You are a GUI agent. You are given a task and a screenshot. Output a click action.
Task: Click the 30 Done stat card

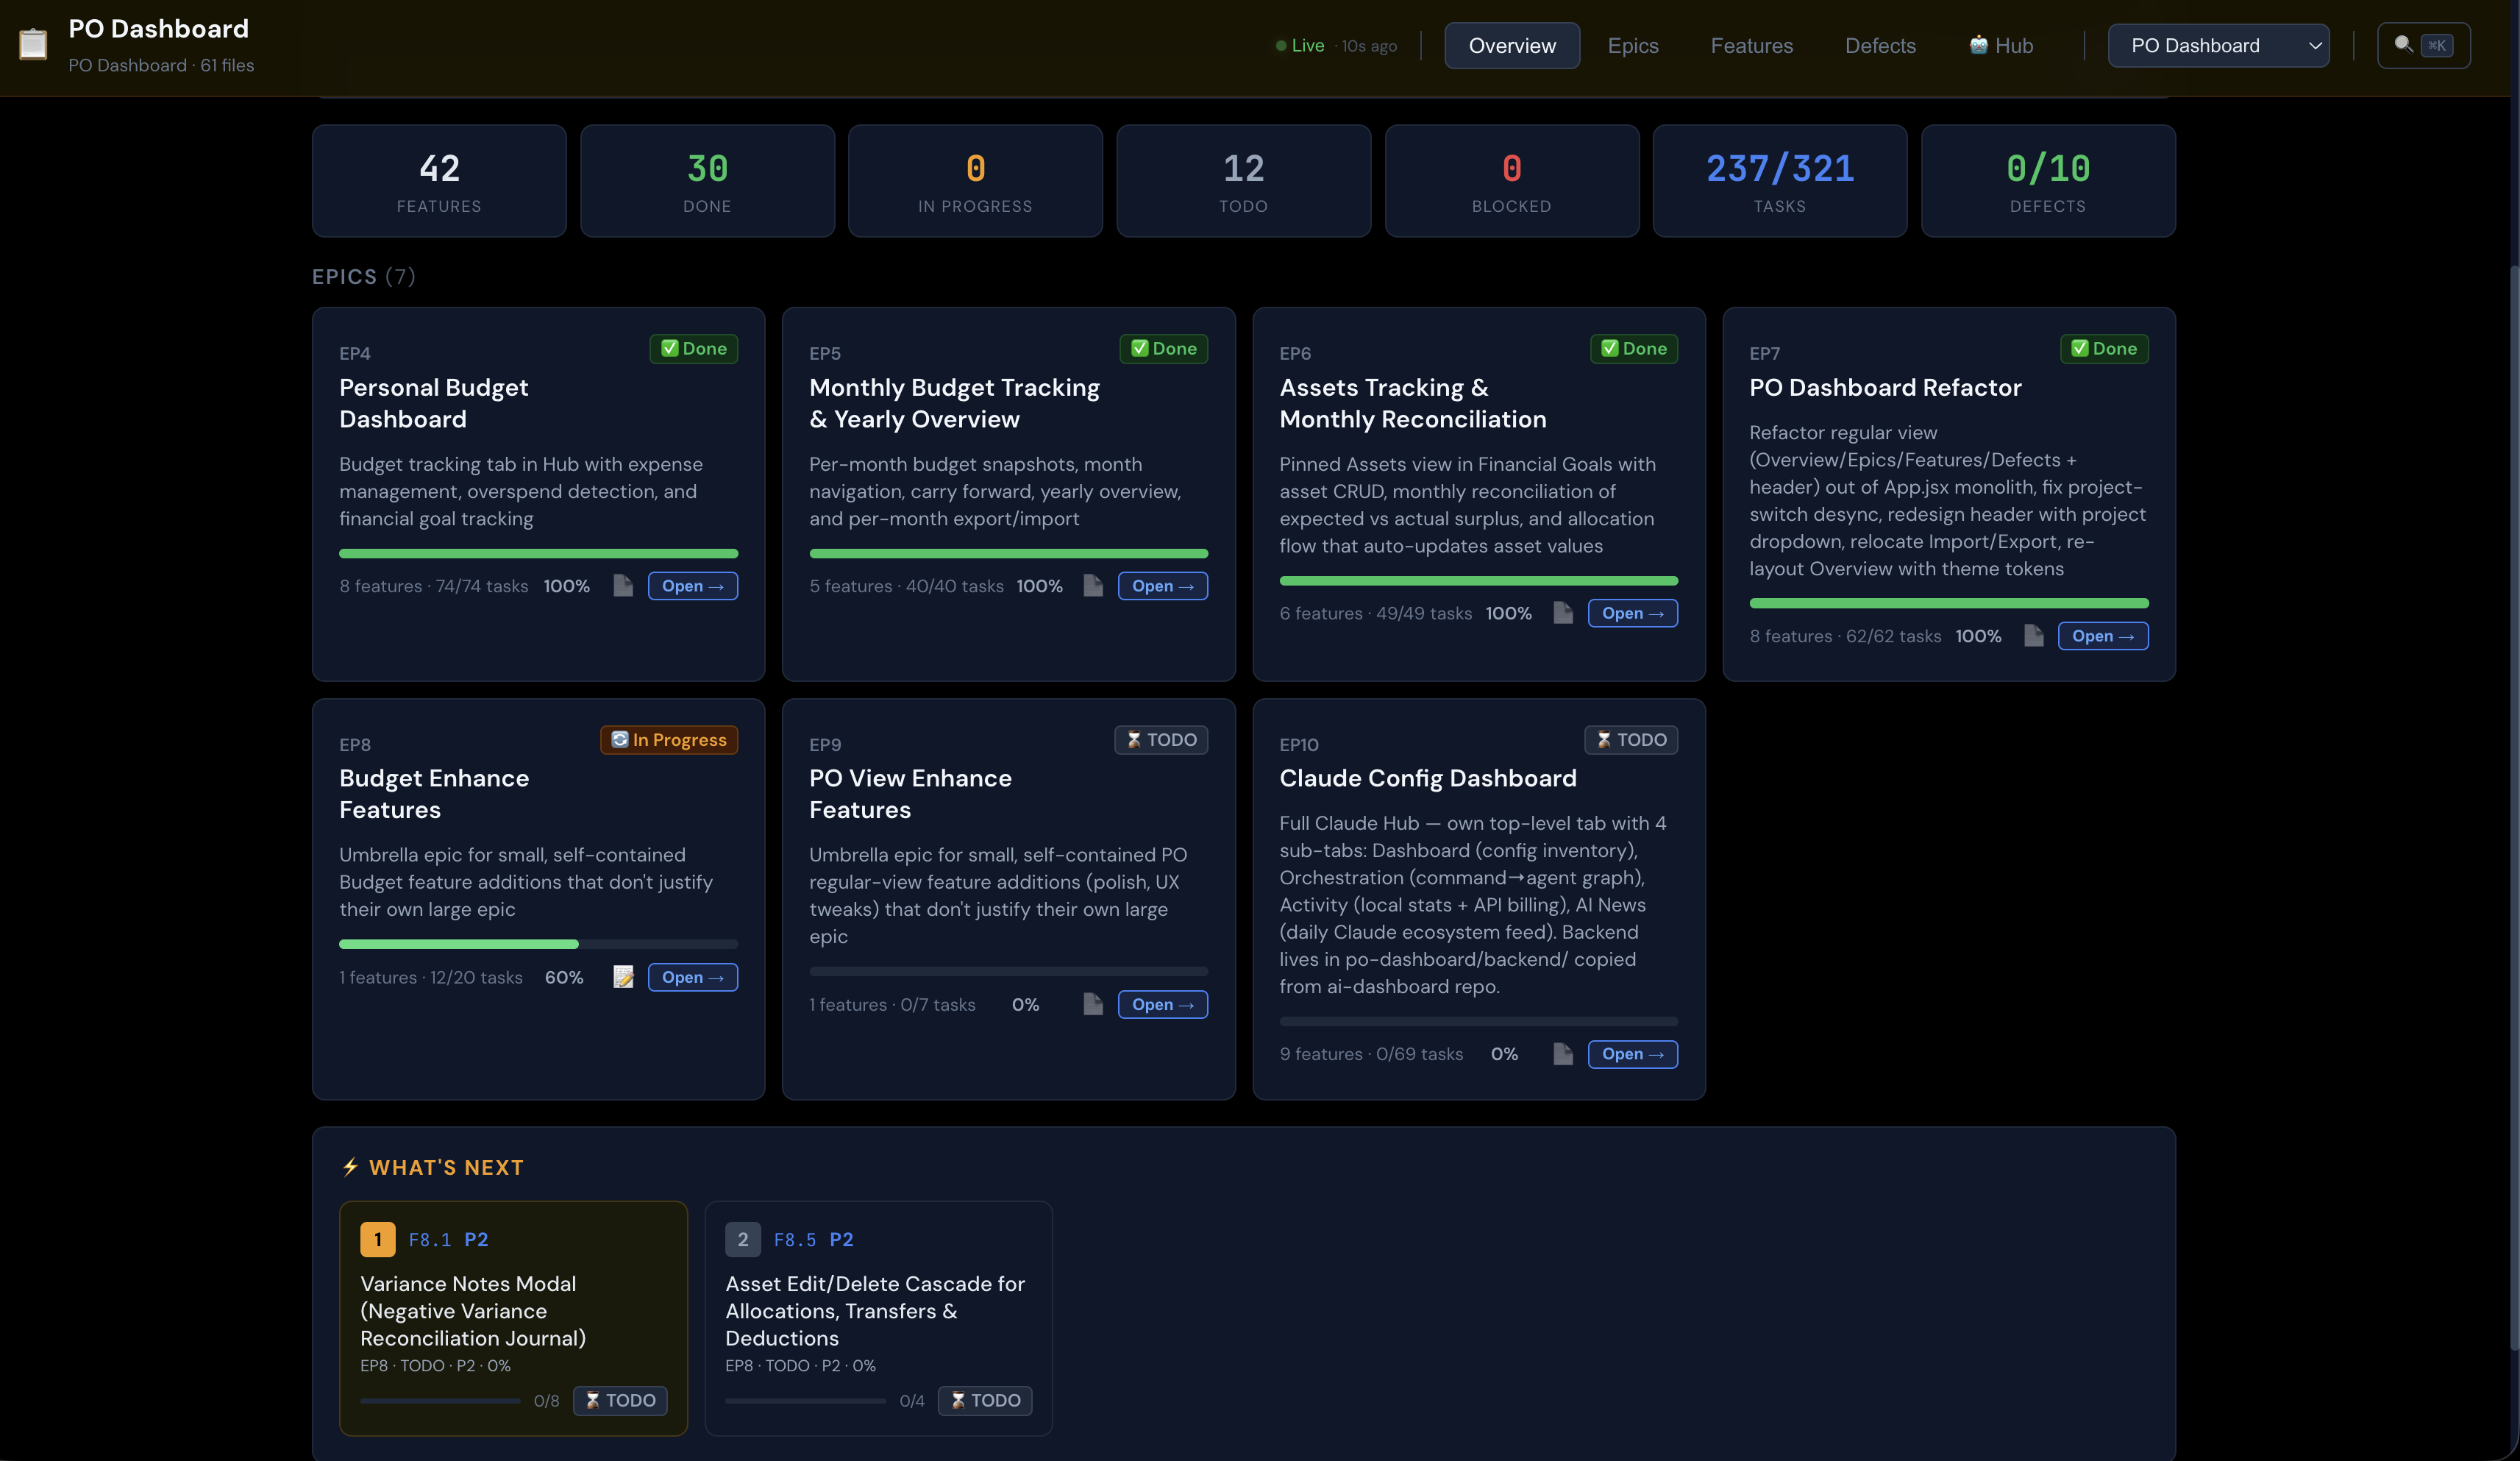pyautogui.click(x=707, y=181)
